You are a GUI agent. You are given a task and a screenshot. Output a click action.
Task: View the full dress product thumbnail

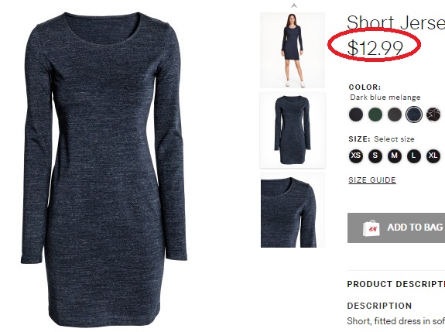point(293,130)
